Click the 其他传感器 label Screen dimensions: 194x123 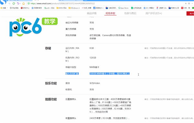coord(71,35)
